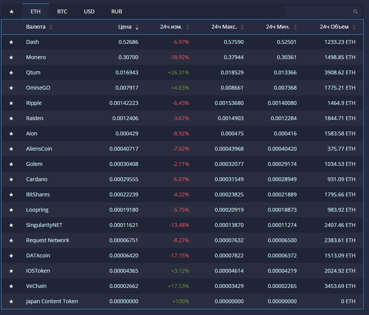The height and width of the screenshot is (315, 369).
Task: Select the IOSToken currency name
Action: (x=38, y=271)
